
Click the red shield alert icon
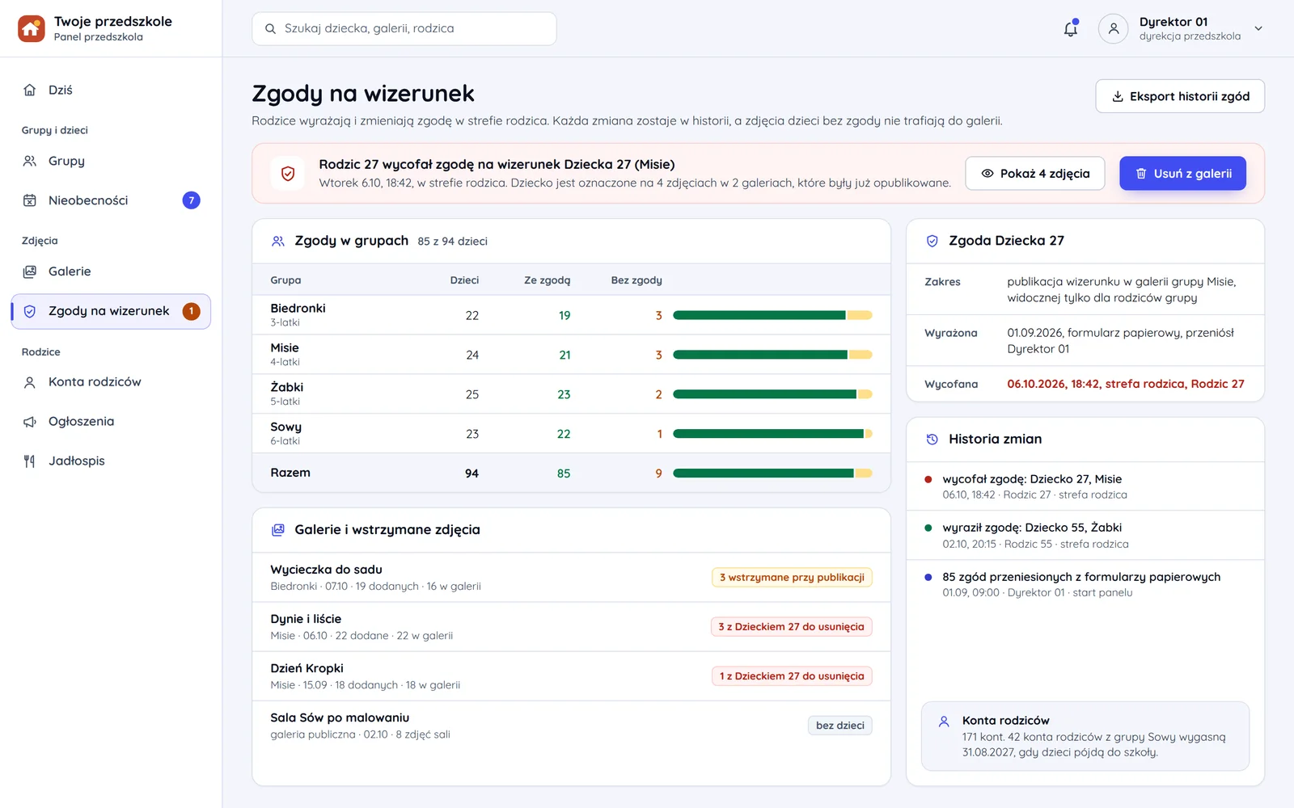288,174
